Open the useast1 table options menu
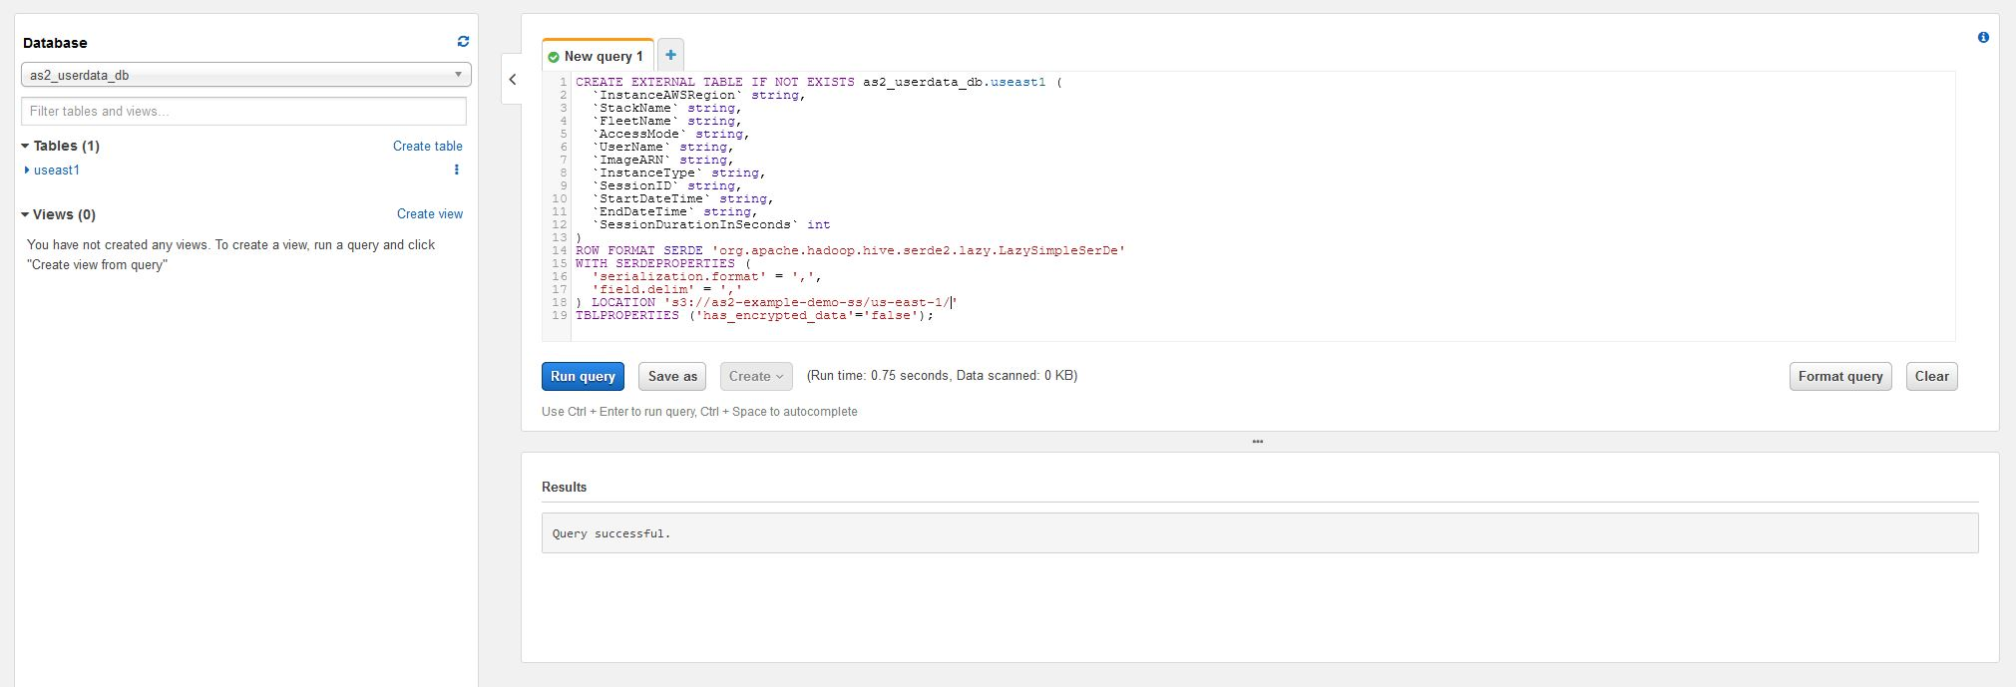This screenshot has width=2016, height=687. click(x=457, y=170)
